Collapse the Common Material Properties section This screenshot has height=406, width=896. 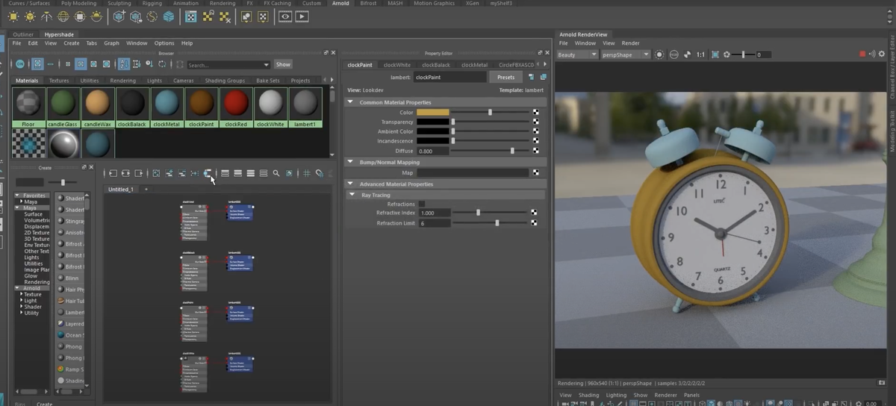coord(352,102)
